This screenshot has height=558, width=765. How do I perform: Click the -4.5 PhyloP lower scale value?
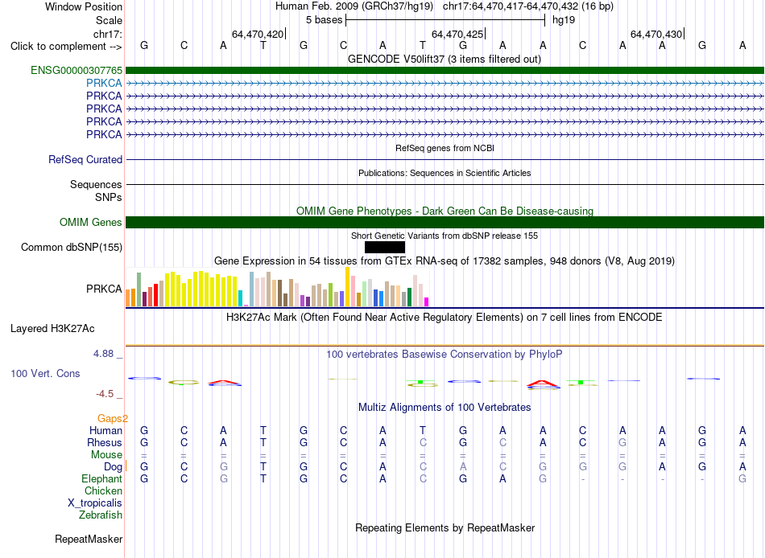tap(105, 394)
